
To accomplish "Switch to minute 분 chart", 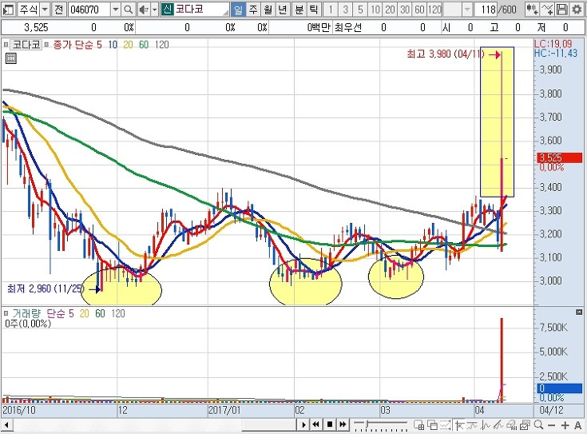I will tap(299, 10).
